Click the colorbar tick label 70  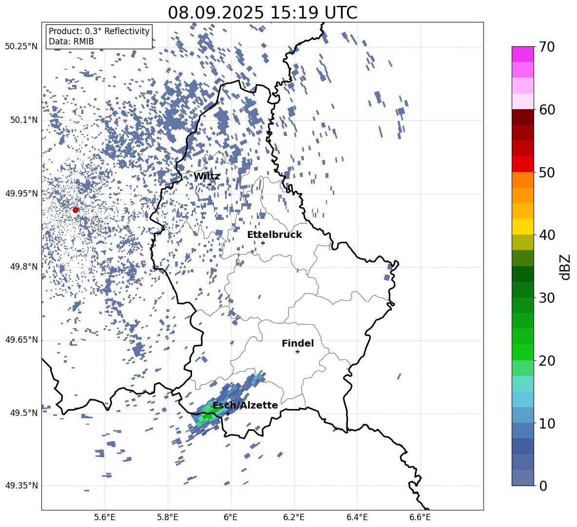pos(547,47)
